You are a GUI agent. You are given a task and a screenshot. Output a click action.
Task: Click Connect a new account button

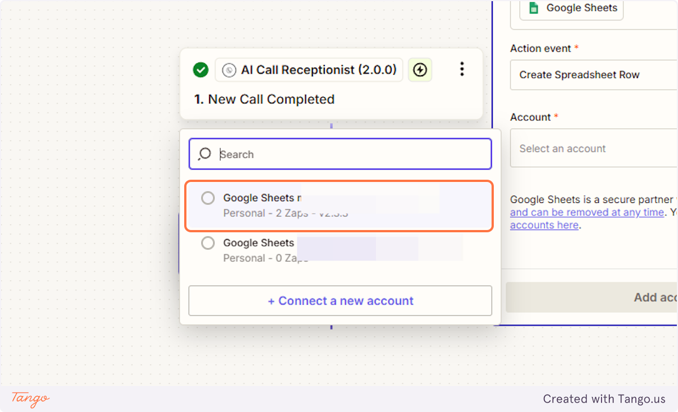coord(340,301)
